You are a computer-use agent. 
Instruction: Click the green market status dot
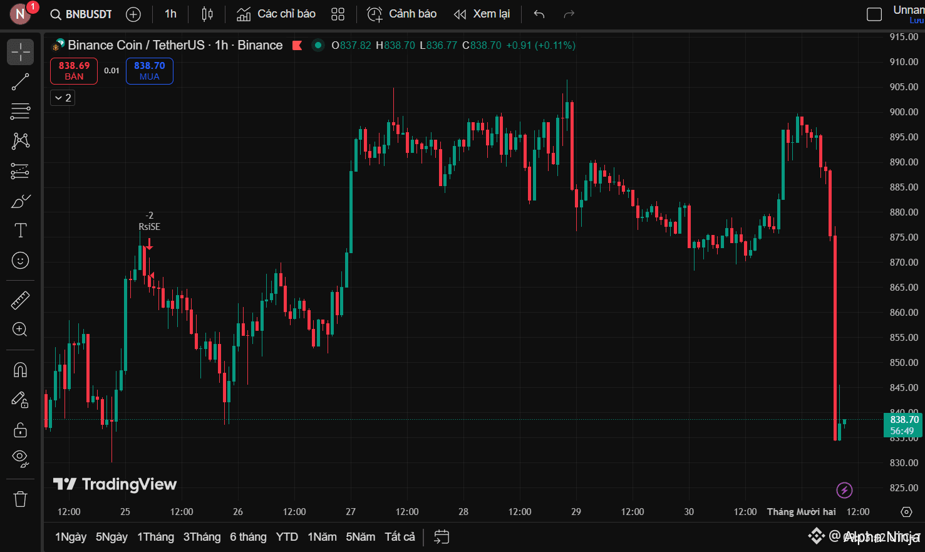click(318, 45)
